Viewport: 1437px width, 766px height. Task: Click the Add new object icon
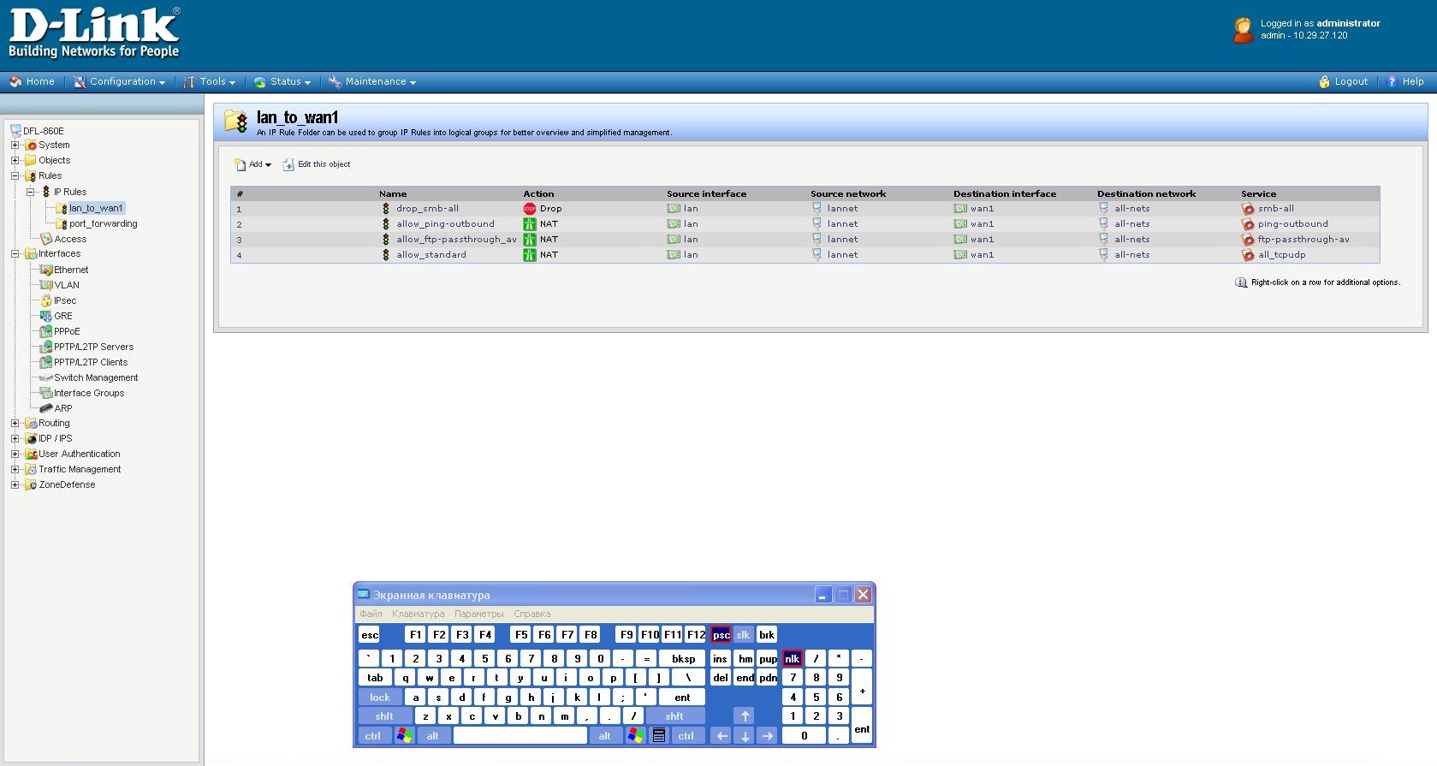point(240,164)
